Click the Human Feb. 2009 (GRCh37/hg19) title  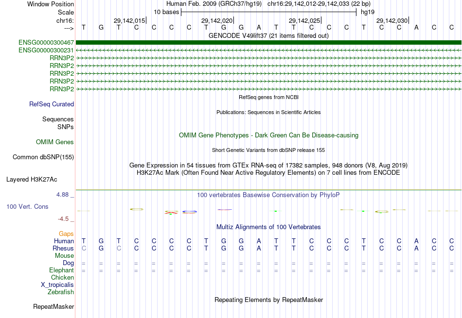214,4
